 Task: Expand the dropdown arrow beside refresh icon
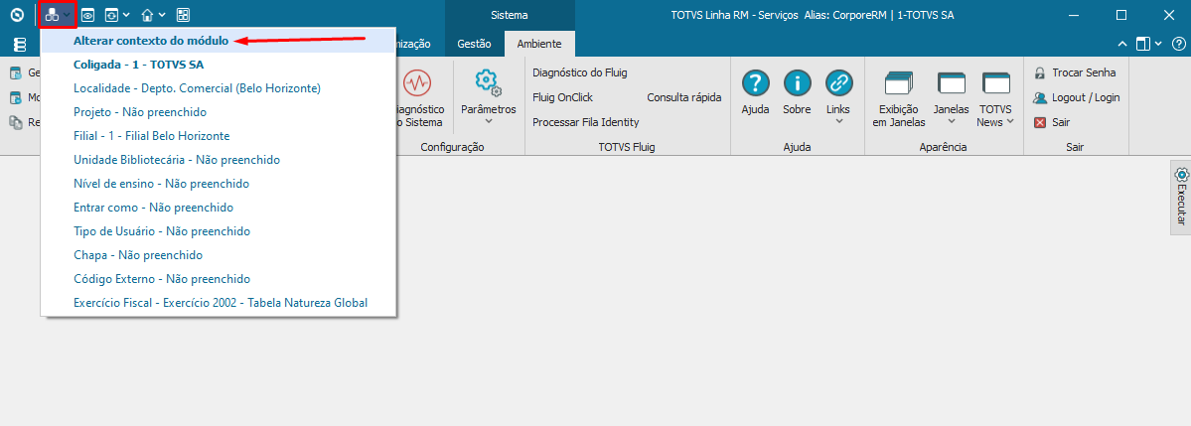(x=126, y=15)
